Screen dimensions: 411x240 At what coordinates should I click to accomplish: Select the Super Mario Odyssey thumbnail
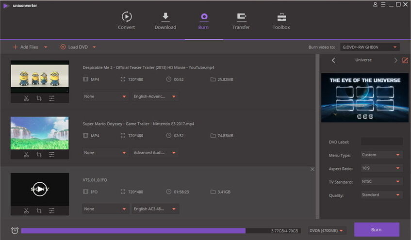point(40,133)
